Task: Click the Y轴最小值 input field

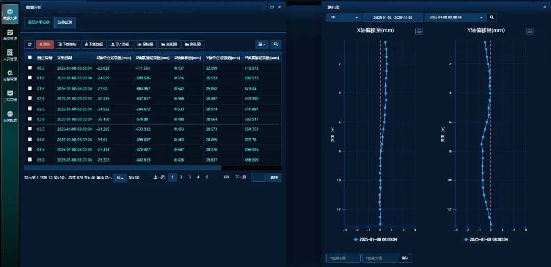Action: 343,258
